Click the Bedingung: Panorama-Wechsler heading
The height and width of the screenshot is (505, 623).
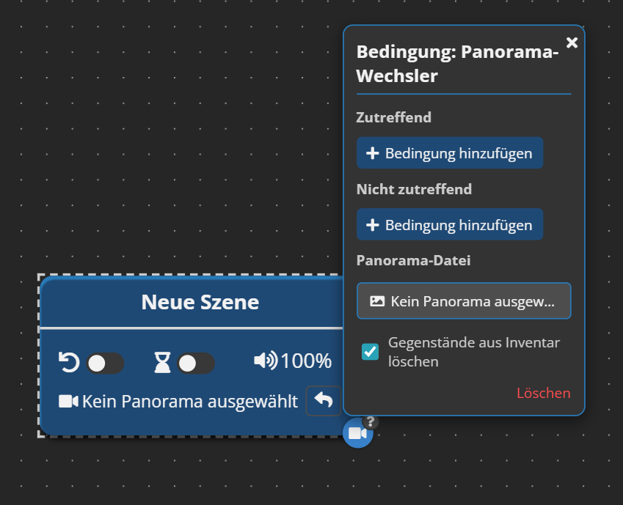click(457, 64)
